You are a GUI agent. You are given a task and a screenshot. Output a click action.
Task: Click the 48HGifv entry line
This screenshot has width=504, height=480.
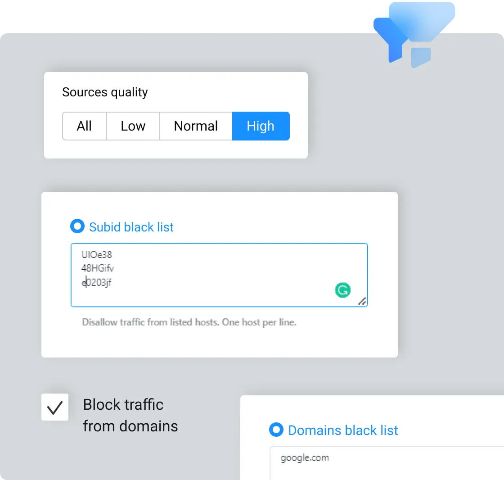tap(98, 269)
